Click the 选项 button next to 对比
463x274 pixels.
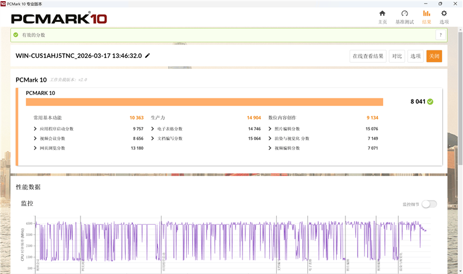tap(416, 56)
